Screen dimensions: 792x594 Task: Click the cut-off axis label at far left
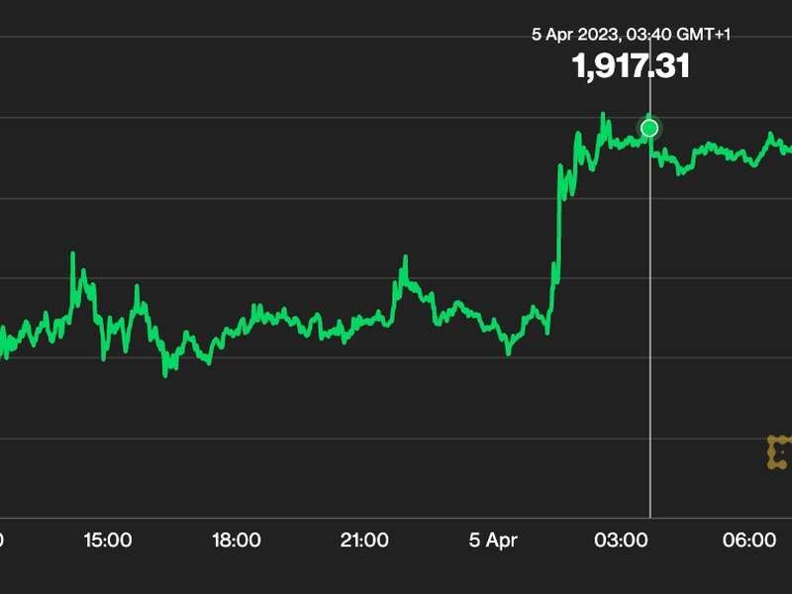pyautogui.click(x=2, y=540)
